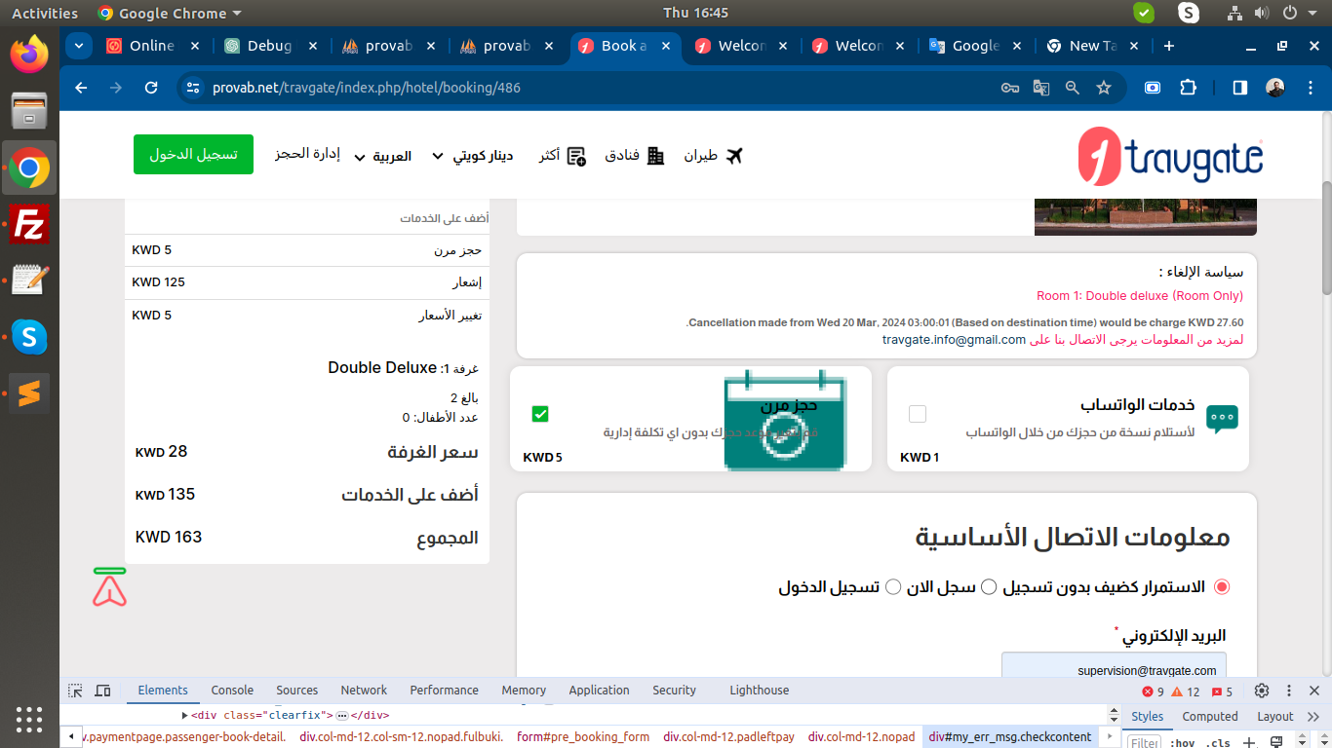Screen dimensions: 1332x748
Task: Select breadcrumb form#pre_booking_form
Action: tap(583, 737)
